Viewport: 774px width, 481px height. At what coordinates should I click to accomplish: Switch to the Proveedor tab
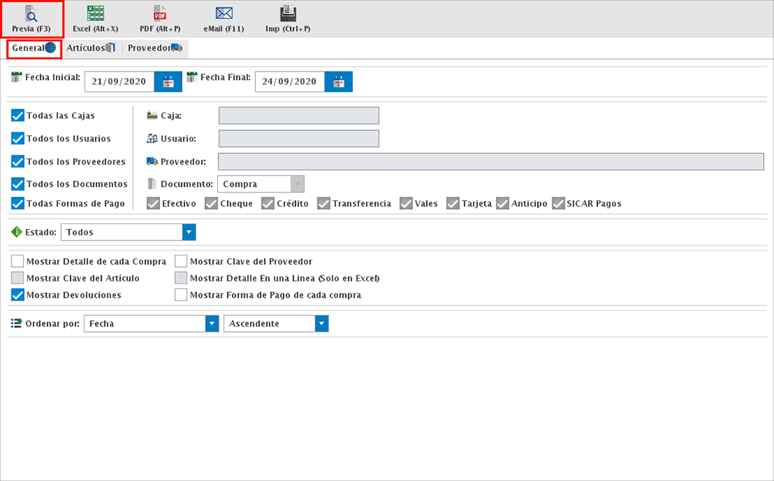(155, 48)
